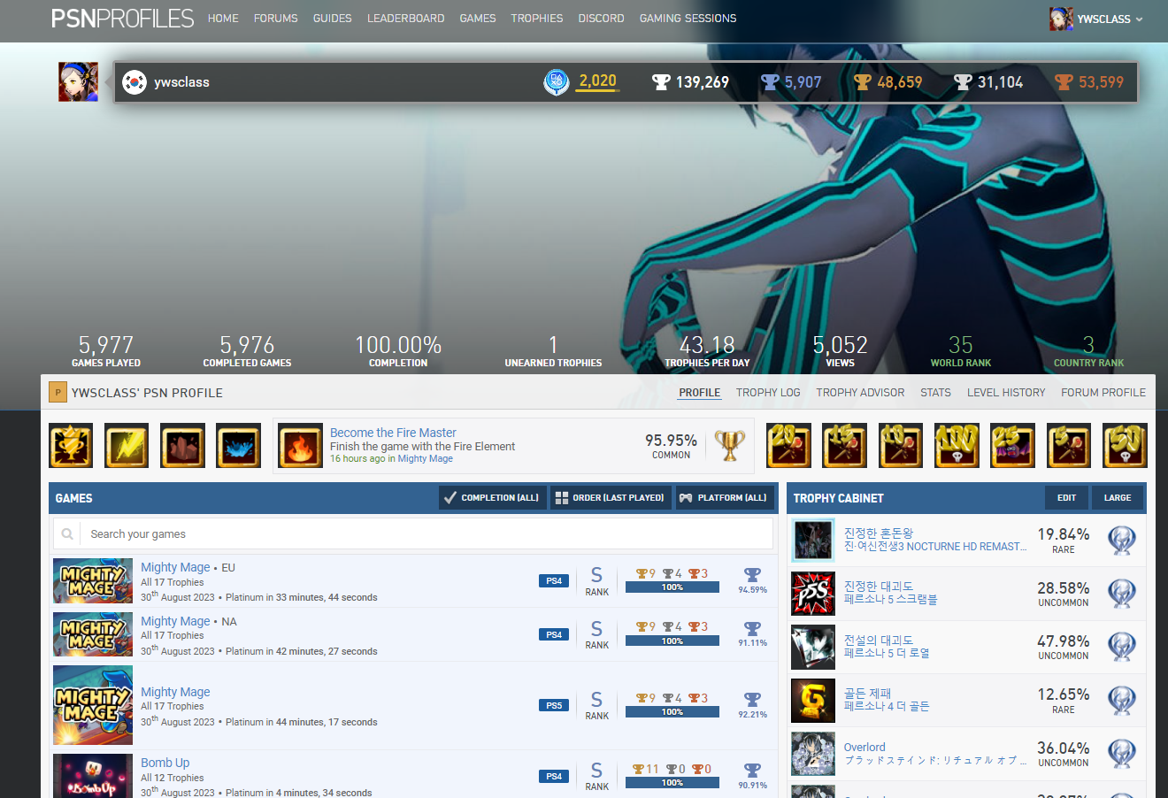Switch to the Trophy Advisor tab
This screenshot has width=1168, height=798.
pos(860,393)
